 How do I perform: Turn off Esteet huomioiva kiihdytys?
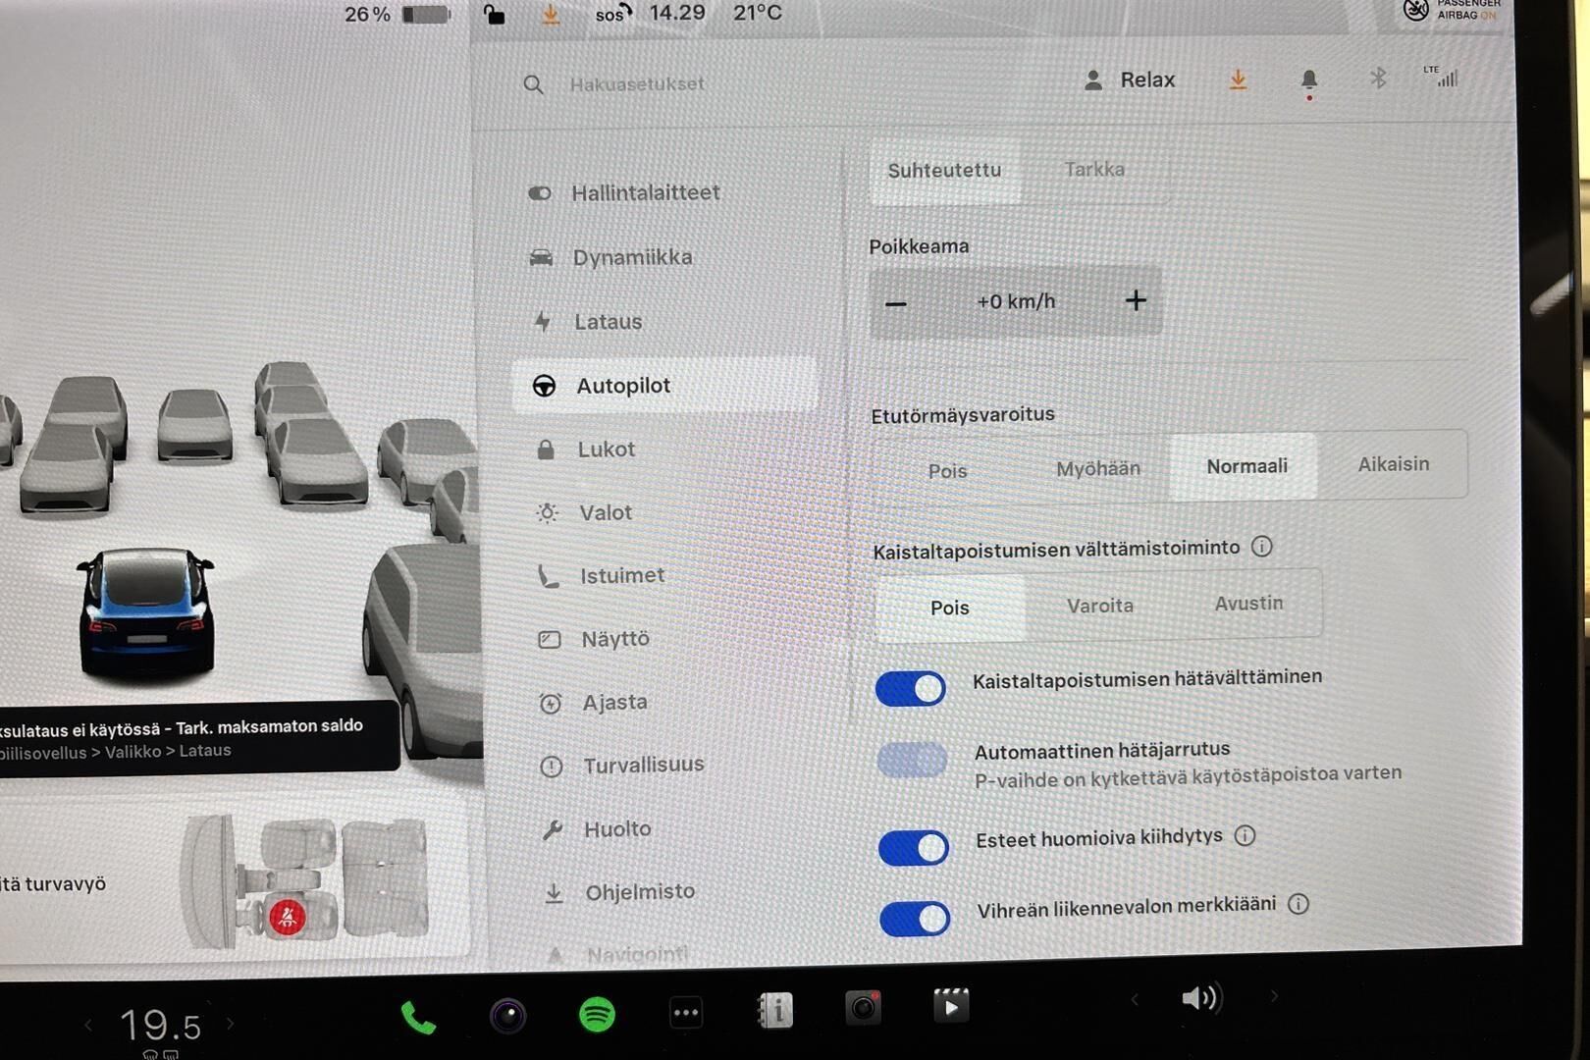coord(913,847)
